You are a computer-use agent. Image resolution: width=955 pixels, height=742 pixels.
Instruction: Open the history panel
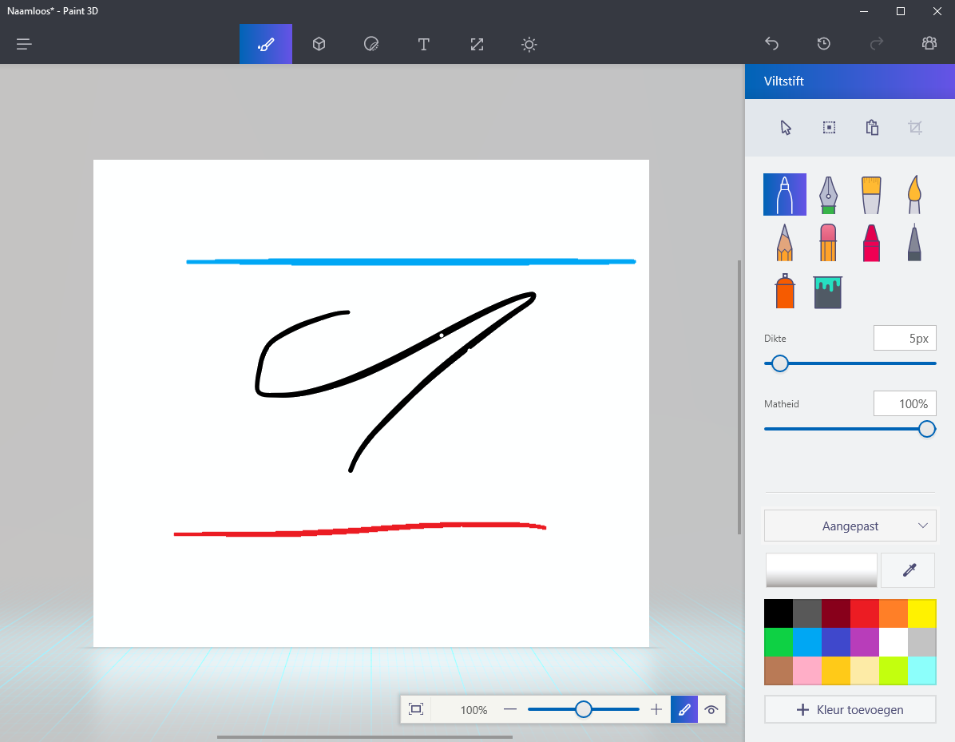[824, 44]
